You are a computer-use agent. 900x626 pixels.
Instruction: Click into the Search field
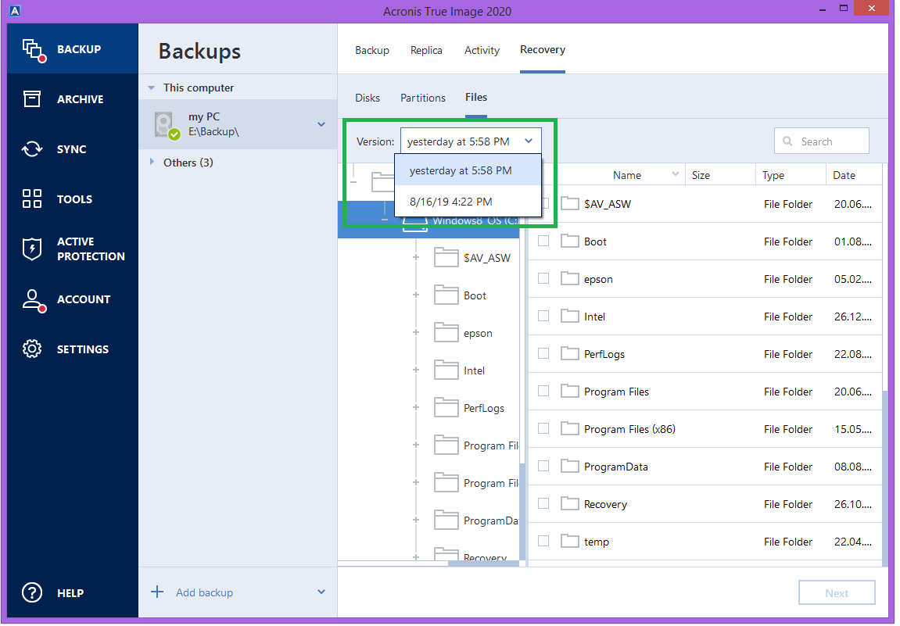point(822,141)
